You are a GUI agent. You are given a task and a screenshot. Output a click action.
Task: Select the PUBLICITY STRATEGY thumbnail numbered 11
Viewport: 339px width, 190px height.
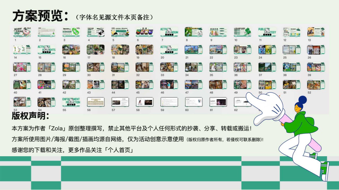tap(267, 32)
